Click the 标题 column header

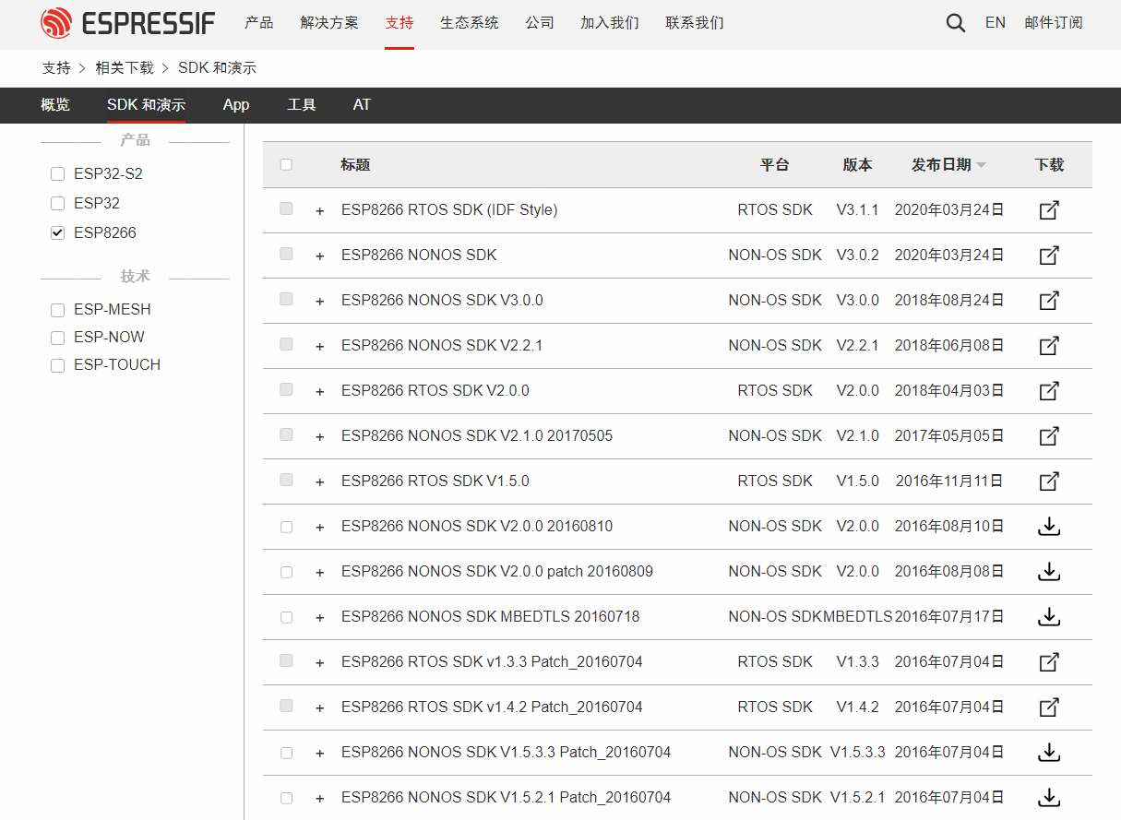pos(355,165)
